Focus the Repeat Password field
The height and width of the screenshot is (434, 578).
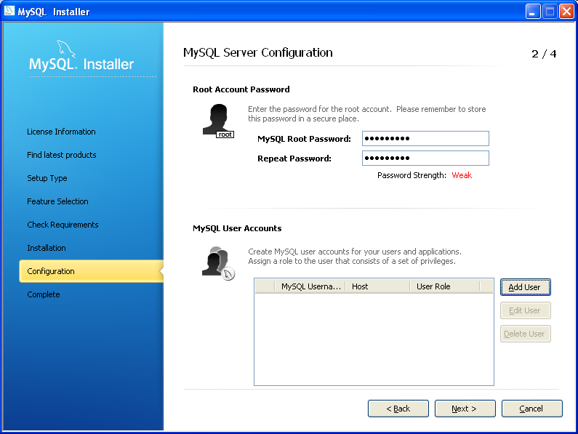[425, 158]
